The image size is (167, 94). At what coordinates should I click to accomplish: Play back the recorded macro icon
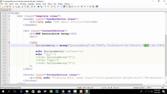87,7
